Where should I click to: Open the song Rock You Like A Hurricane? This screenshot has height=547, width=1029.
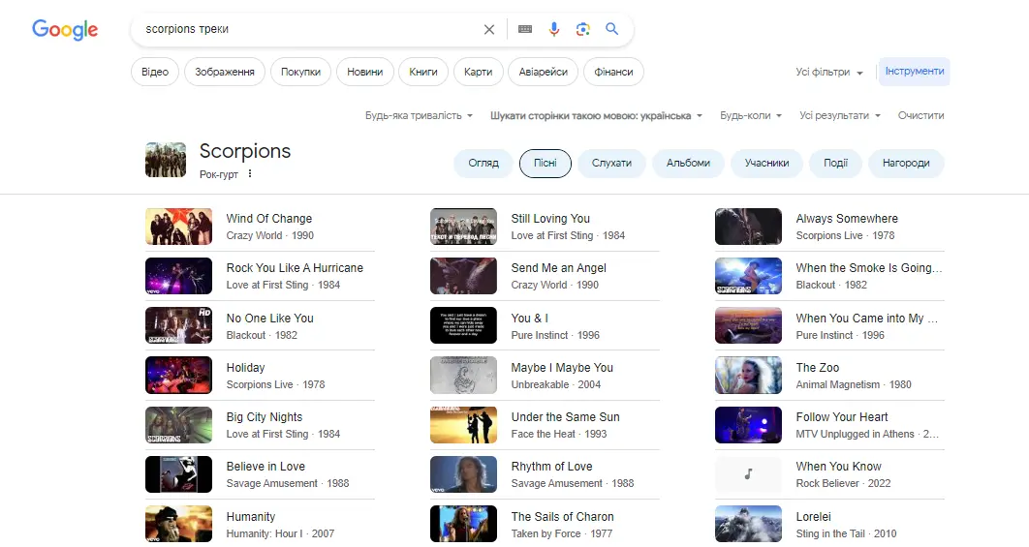(260, 276)
